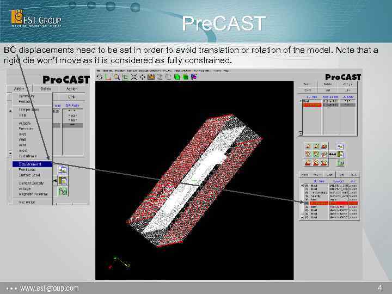Choose Magnetic Potential in the Add list
Image resolution: width=392 pixels, height=294 pixels.
[x=33, y=194]
